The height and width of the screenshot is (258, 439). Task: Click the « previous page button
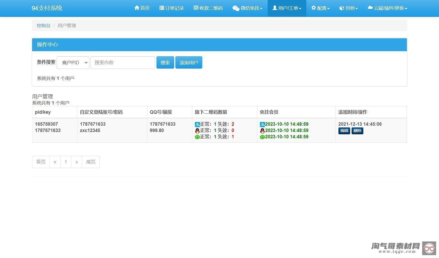55,162
